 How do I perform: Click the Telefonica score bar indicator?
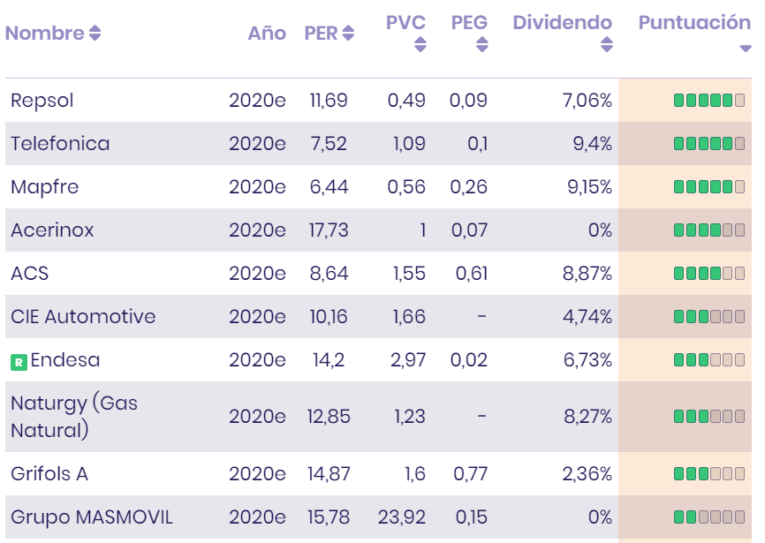(708, 144)
